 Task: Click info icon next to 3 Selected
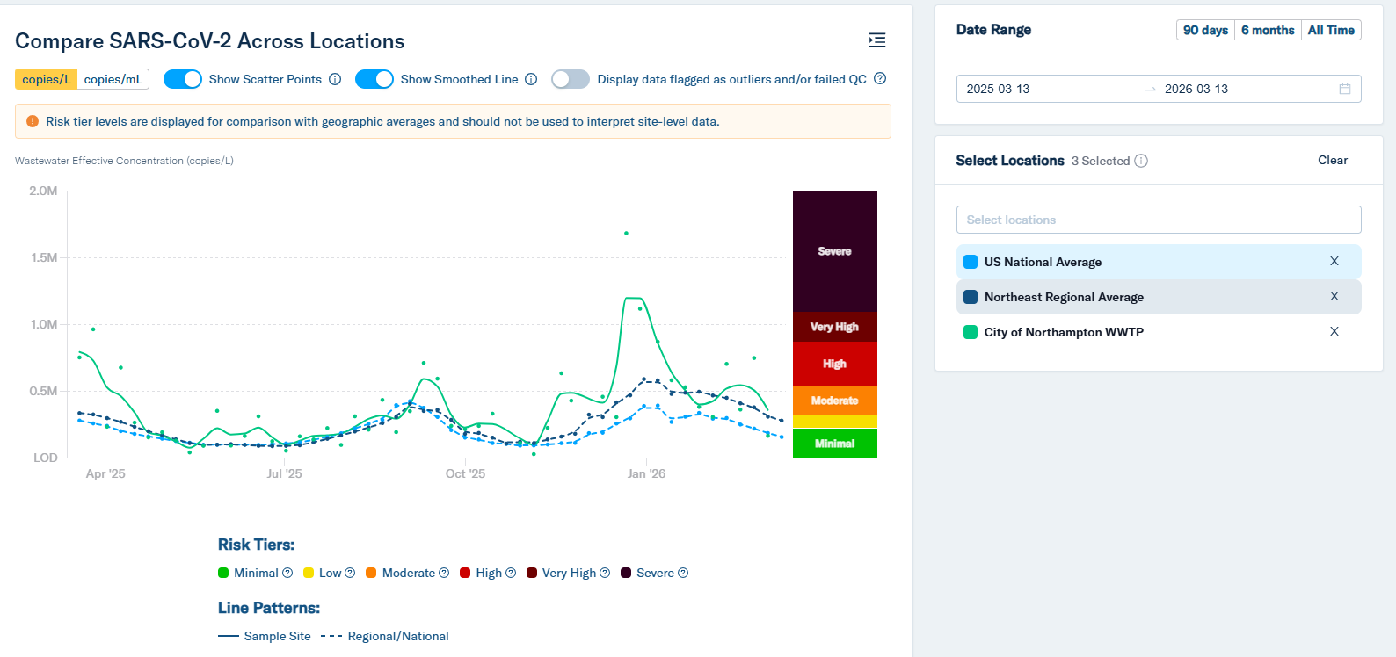pyautogui.click(x=1141, y=161)
